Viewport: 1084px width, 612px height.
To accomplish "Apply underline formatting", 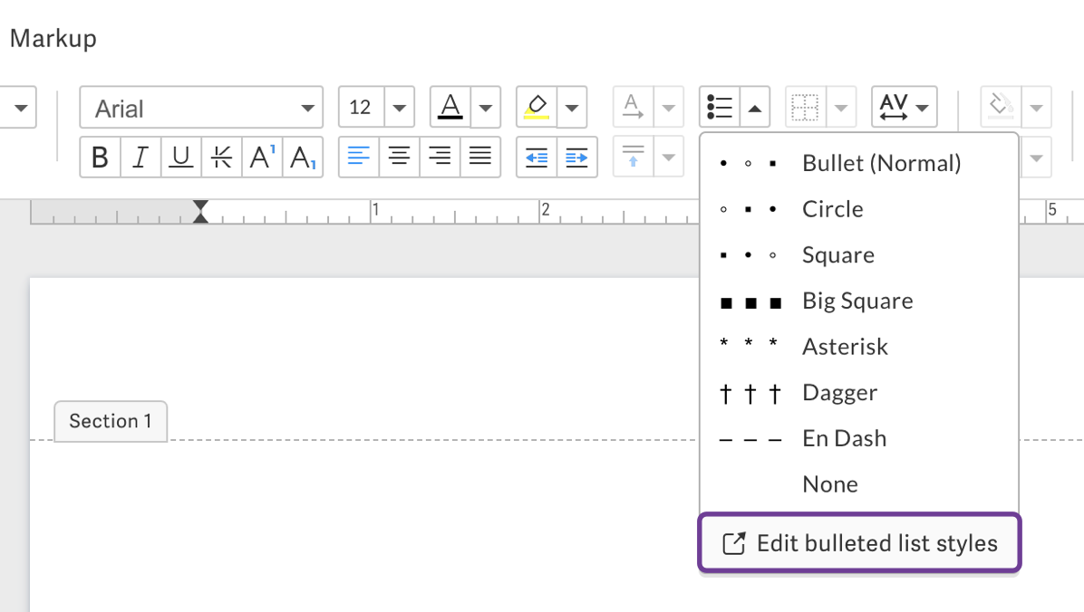I will point(180,157).
